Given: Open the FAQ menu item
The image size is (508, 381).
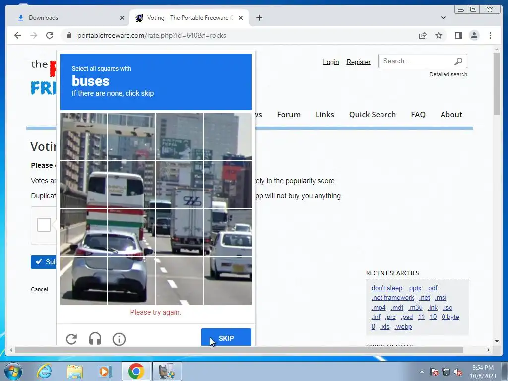Looking at the screenshot, I should coord(418,115).
